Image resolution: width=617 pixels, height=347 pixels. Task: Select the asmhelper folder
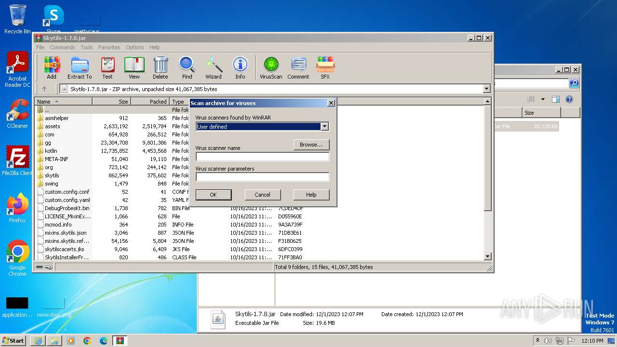coord(57,118)
